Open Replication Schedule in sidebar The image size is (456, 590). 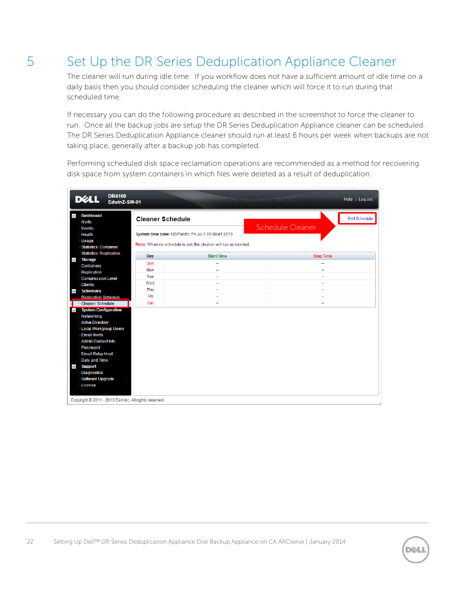[100, 297]
